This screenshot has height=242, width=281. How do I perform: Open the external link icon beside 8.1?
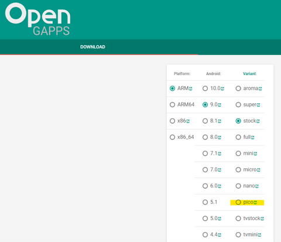pos(220,121)
